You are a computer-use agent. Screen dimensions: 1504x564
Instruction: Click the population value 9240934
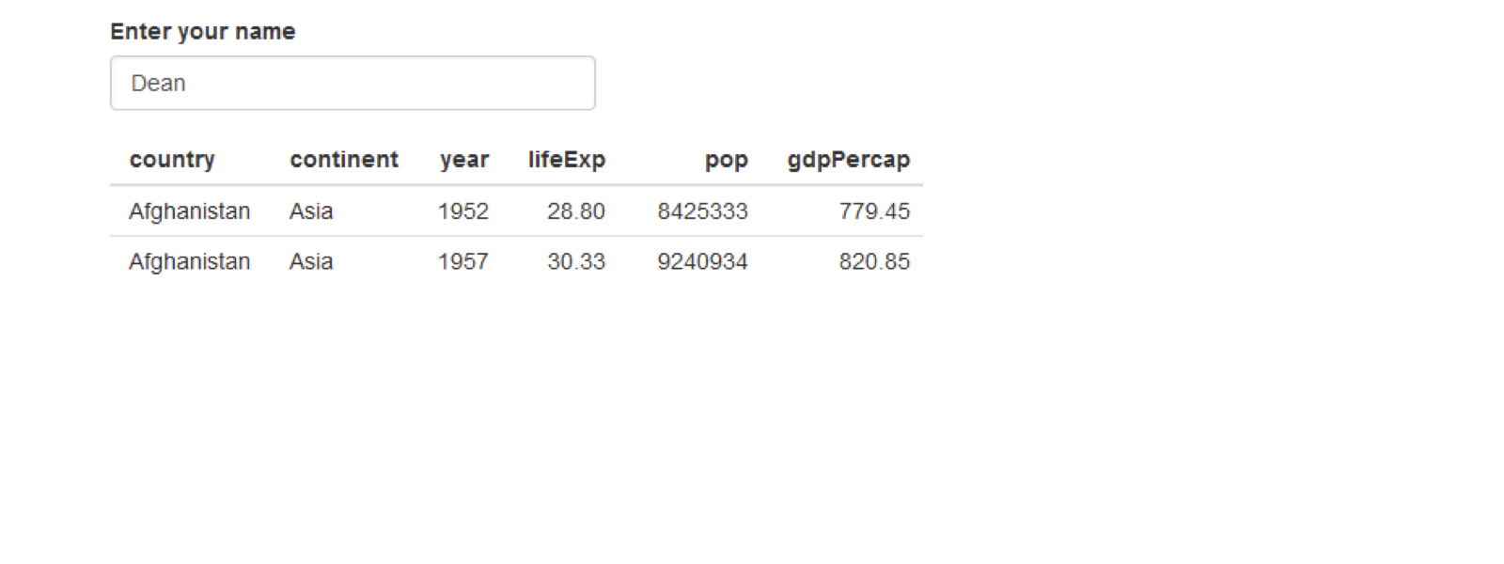coord(703,261)
